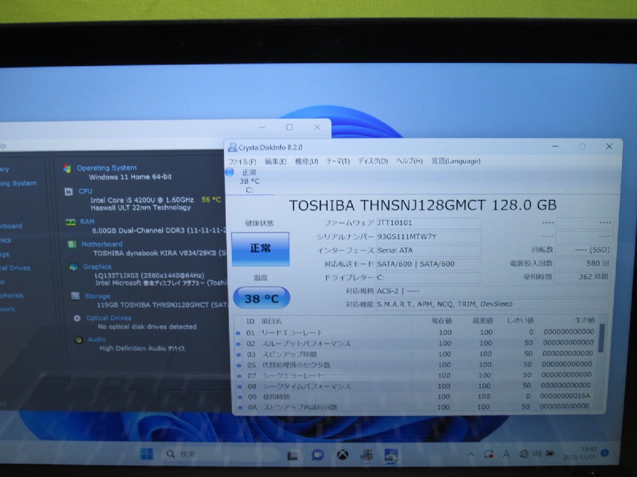Click the blue 正常 health status button
This screenshot has height=477, width=637.
[x=261, y=248]
